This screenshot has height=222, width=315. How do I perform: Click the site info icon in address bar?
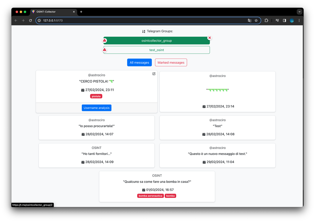[39, 21]
